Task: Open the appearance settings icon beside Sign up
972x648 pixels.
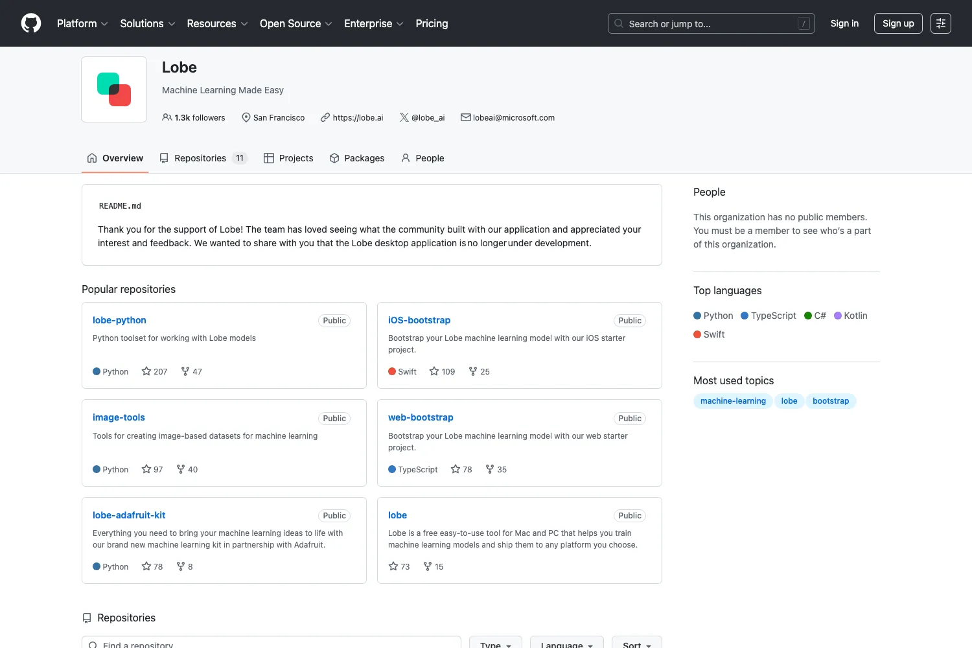Action: (941, 23)
